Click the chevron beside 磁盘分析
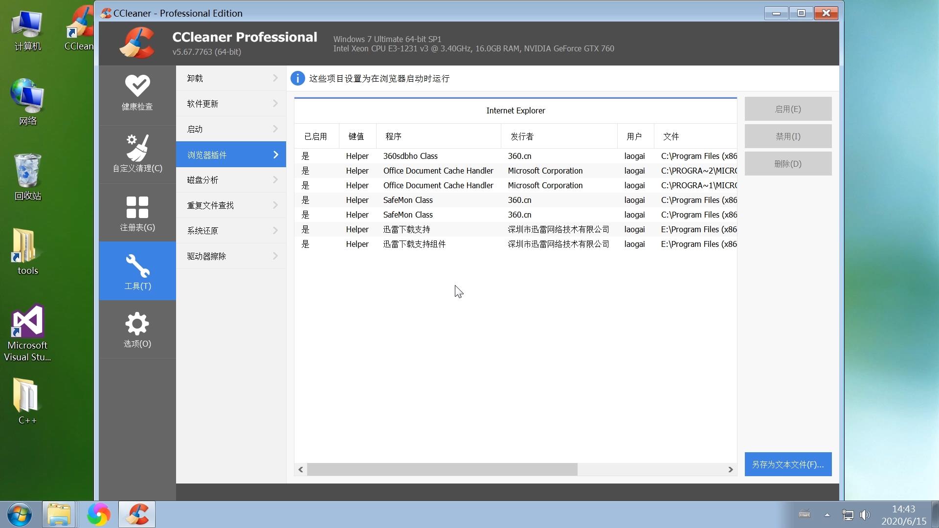The width and height of the screenshot is (939, 528). click(275, 180)
